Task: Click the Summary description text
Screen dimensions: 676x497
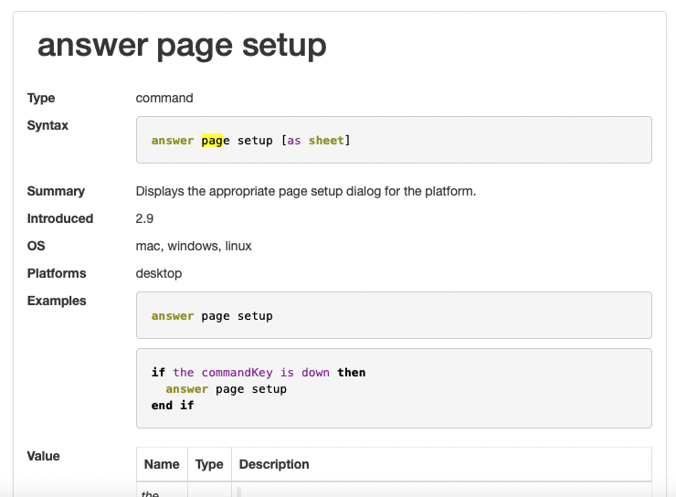Action: click(x=306, y=191)
